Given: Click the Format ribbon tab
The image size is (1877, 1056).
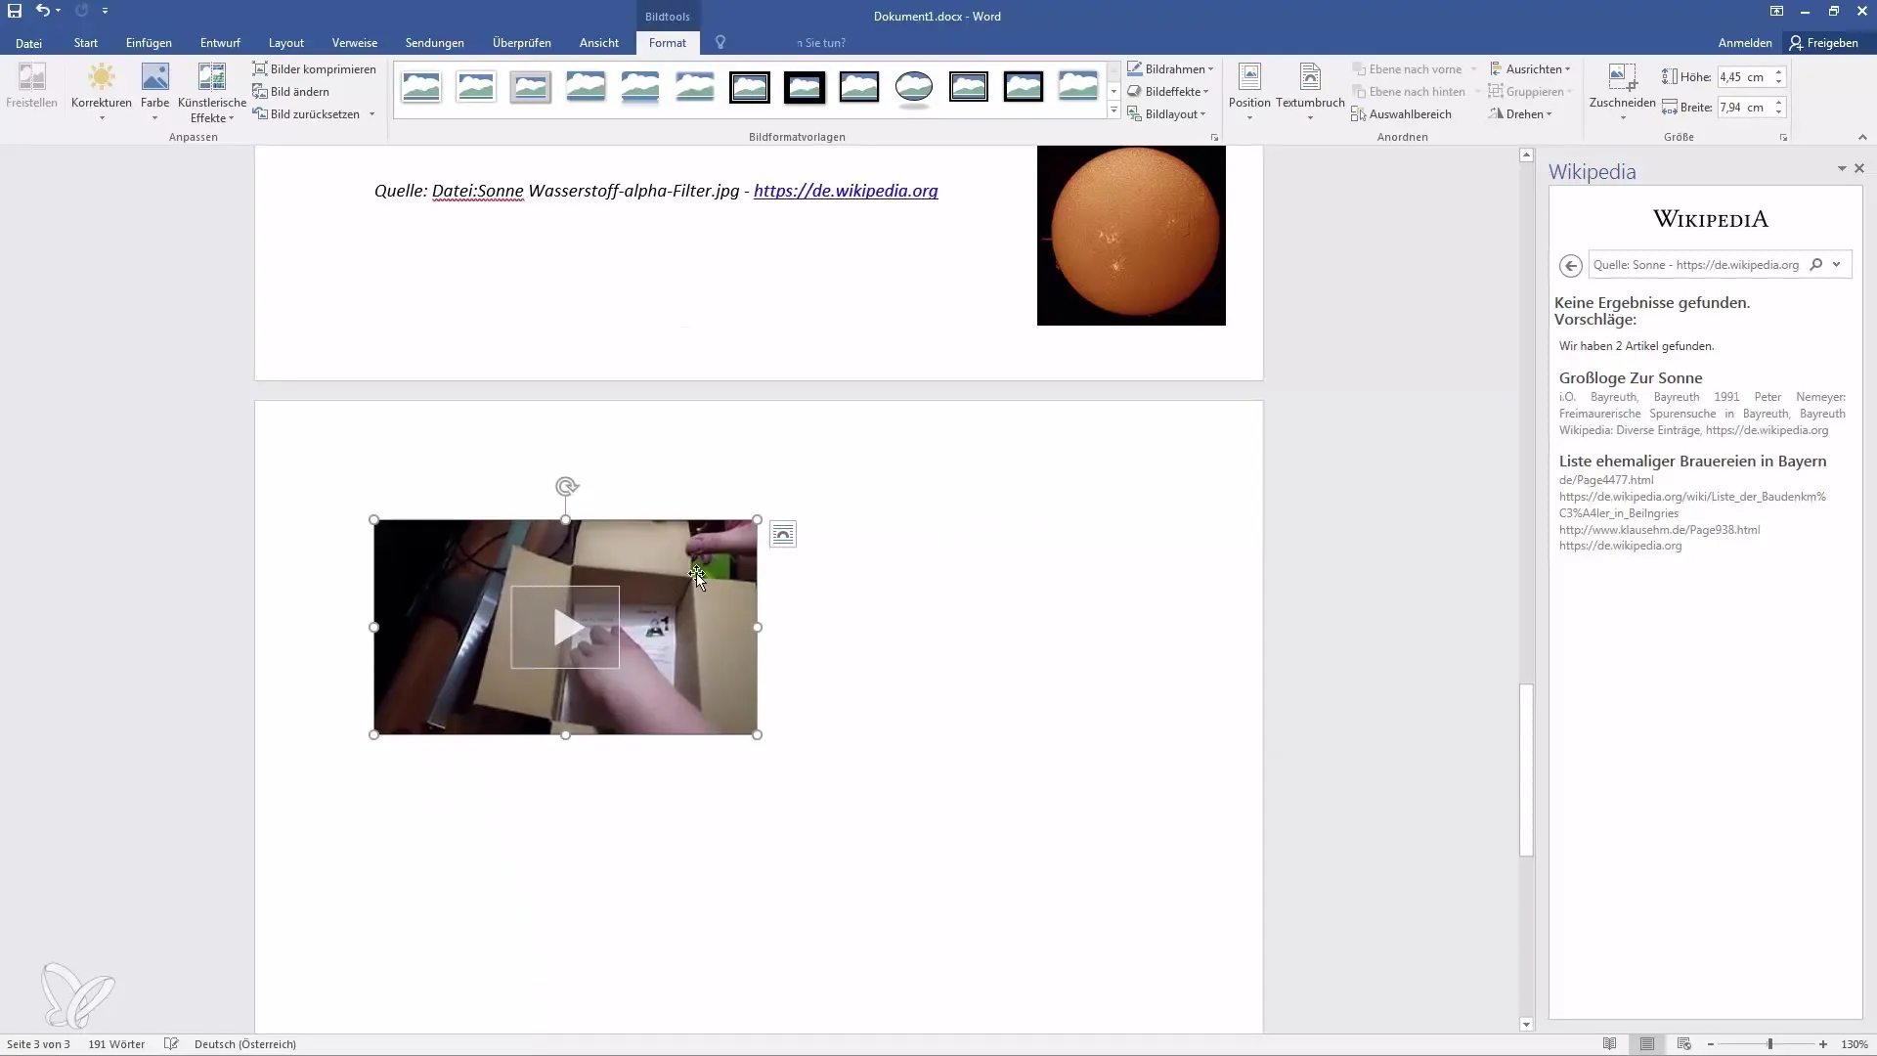Looking at the screenshot, I should (x=667, y=43).
